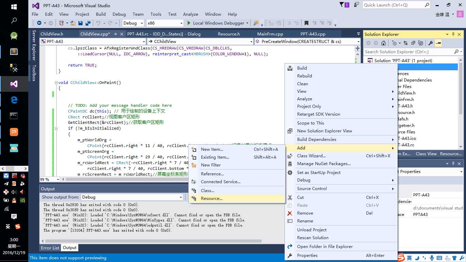Viewport: 466px width, 262px height.
Task: Open the Action Center notification icon
Action: 14,217
